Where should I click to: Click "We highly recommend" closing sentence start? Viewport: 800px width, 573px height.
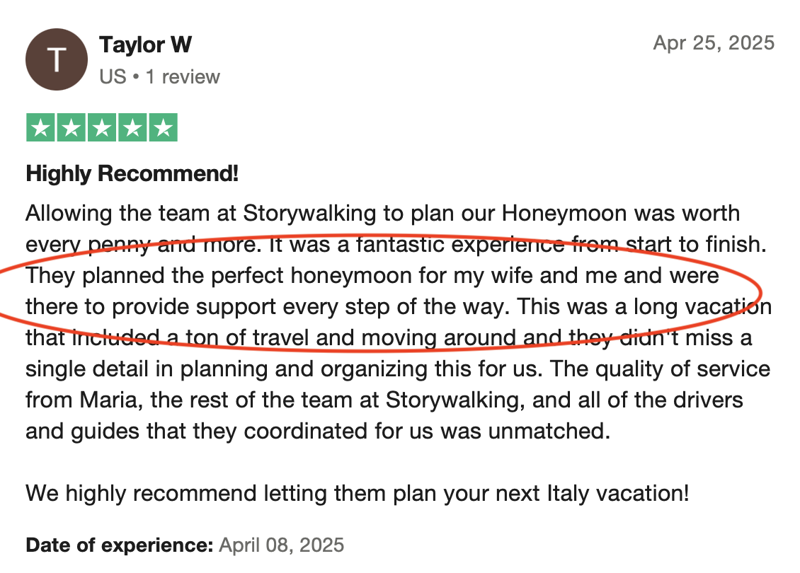(x=124, y=492)
